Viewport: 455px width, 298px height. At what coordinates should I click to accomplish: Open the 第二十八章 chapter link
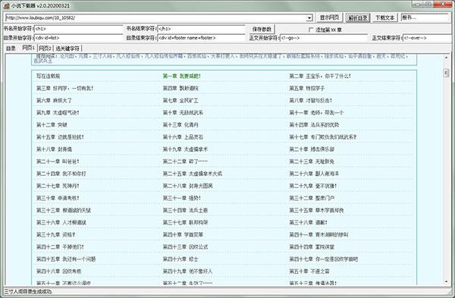187,186
